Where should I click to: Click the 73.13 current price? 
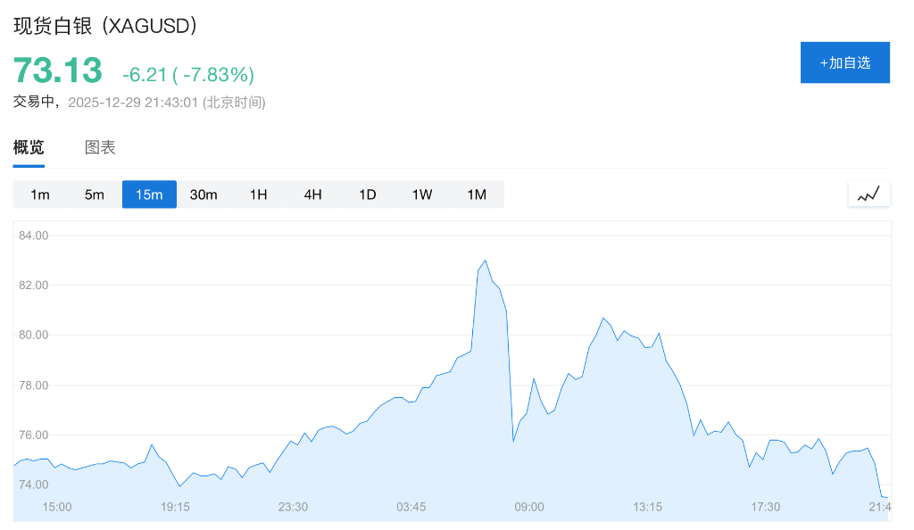(x=58, y=70)
